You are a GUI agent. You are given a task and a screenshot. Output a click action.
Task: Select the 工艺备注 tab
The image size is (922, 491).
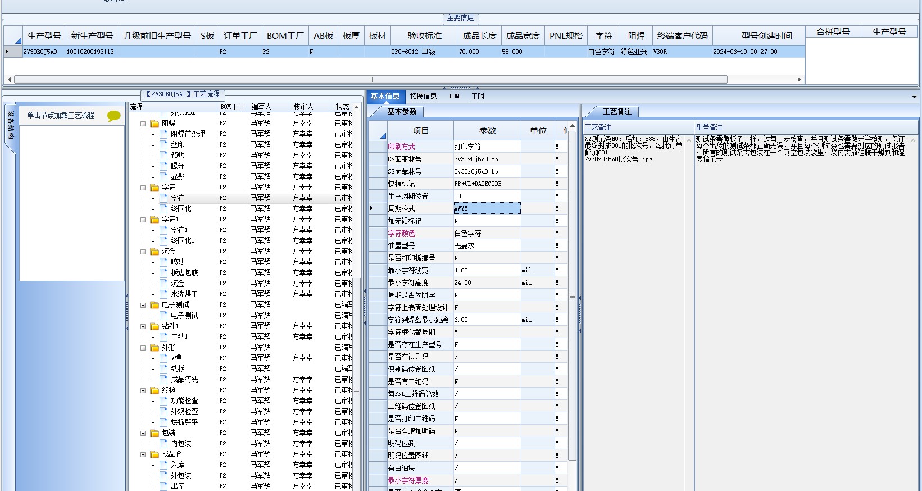(617, 111)
